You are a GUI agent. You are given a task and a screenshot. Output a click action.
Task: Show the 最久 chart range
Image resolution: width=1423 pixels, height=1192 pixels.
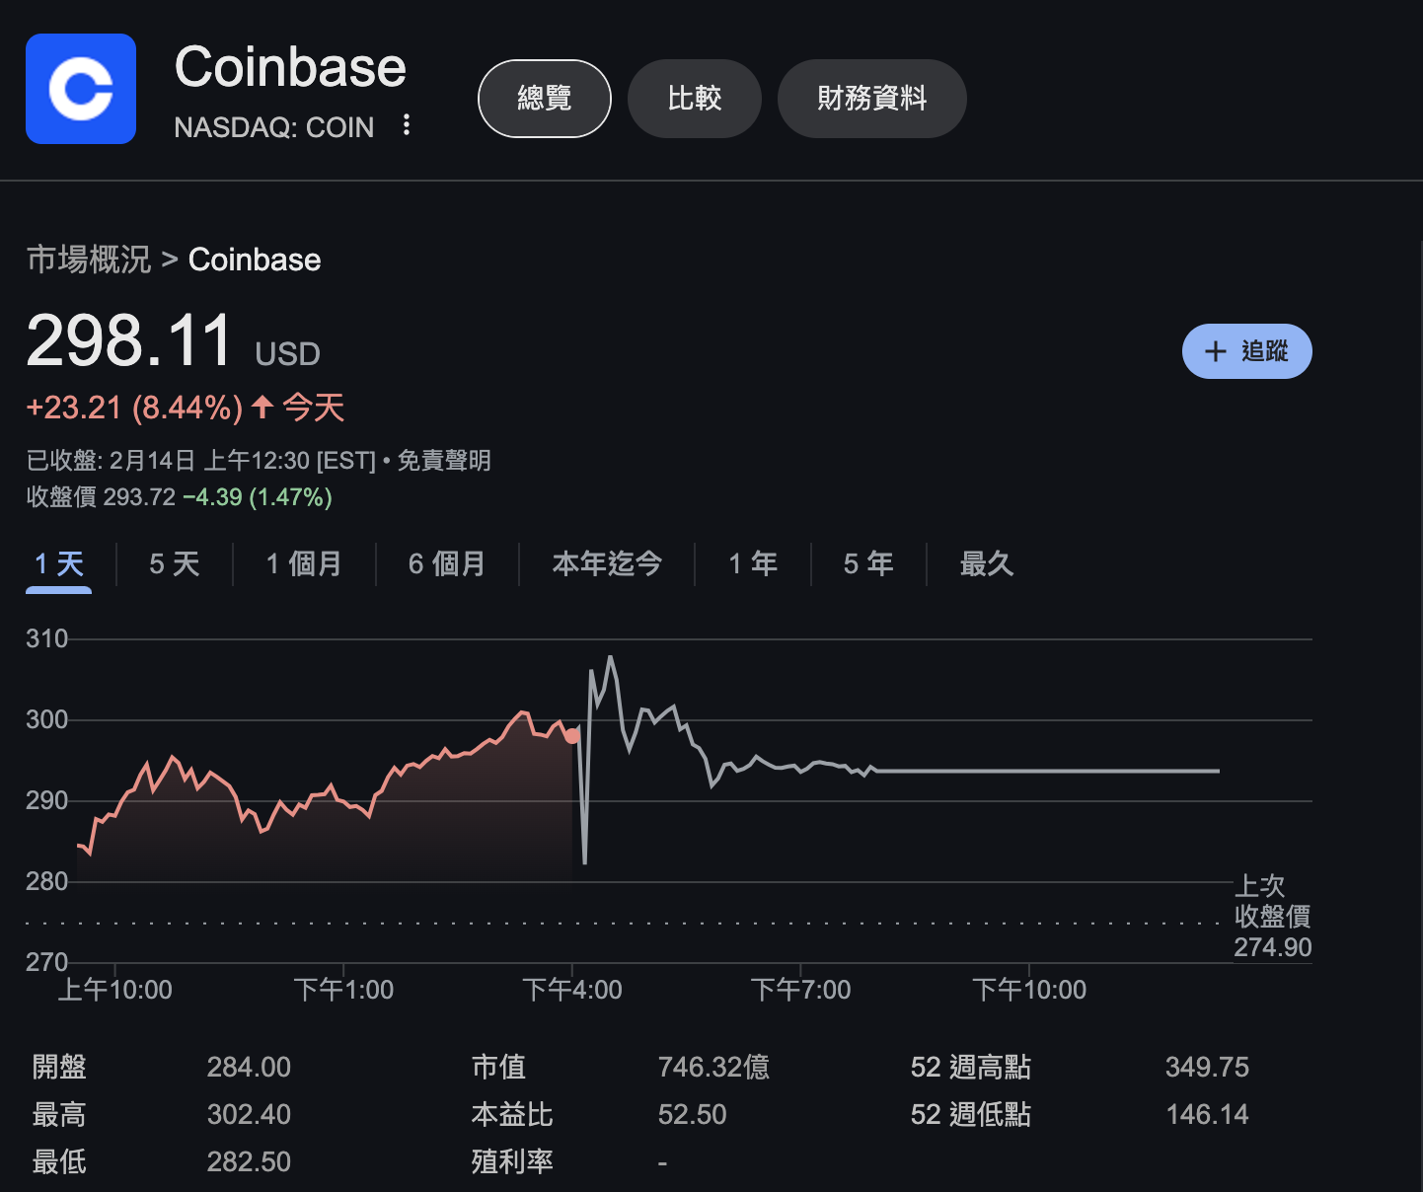coord(987,564)
